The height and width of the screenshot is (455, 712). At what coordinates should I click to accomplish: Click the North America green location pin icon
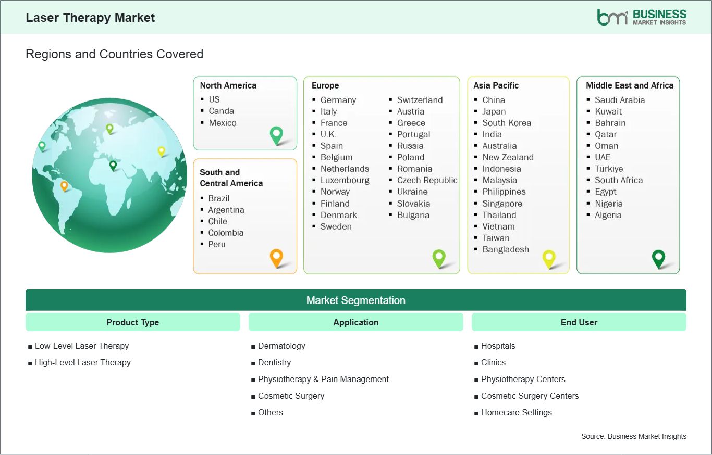coord(276,135)
